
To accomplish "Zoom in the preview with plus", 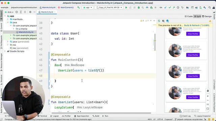I will click(208, 96).
